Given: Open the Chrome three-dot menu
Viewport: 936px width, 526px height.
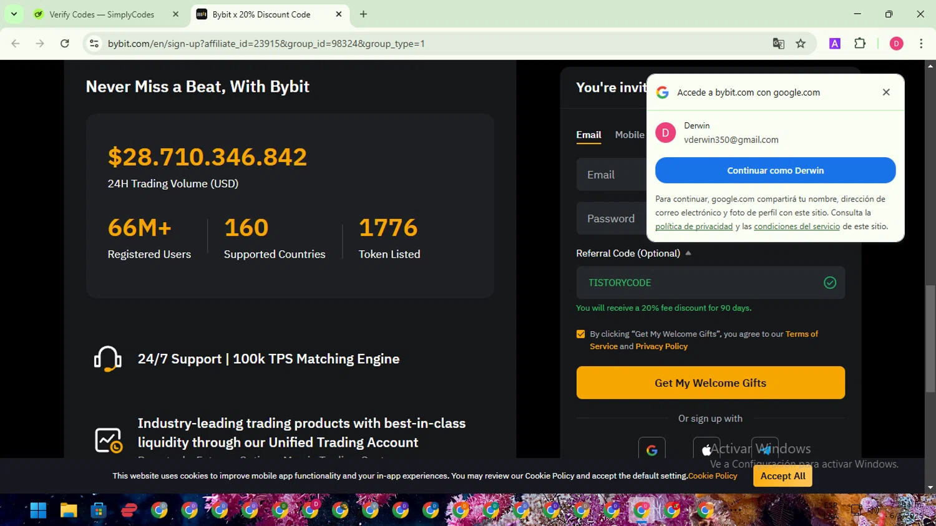Looking at the screenshot, I should tap(921, 44).
